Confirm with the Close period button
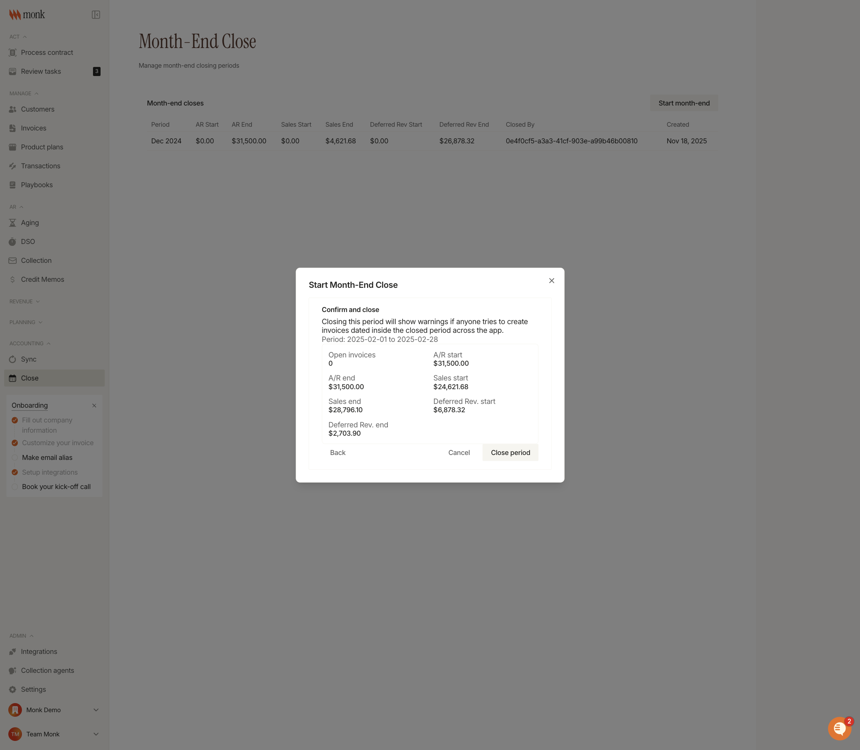The width and height of the screenshot is (860, 750). click(x=510, y=452)
